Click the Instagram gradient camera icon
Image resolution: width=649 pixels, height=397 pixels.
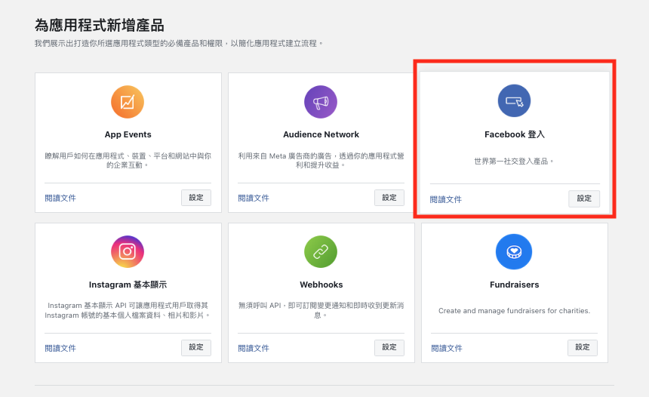[x=128, y=251]
